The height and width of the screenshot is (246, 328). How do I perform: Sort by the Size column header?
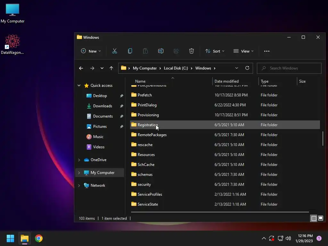click(x=302, y=81)
